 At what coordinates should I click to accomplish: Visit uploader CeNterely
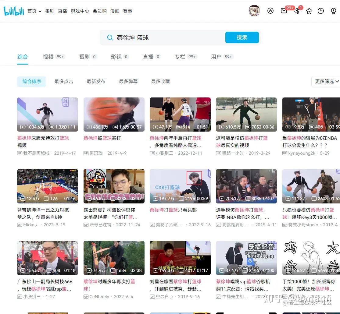coord(99,297)
